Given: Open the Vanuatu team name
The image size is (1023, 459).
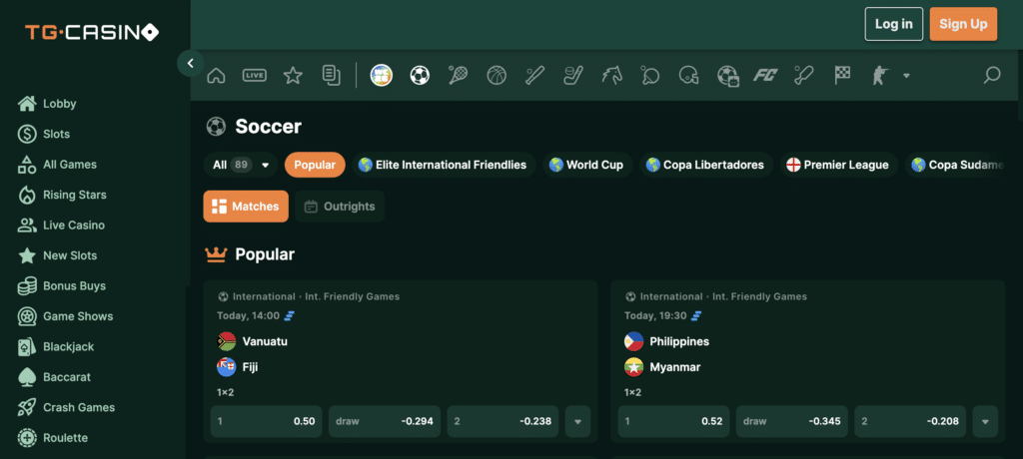Looking at the screenshot, I should click(265, 341).
